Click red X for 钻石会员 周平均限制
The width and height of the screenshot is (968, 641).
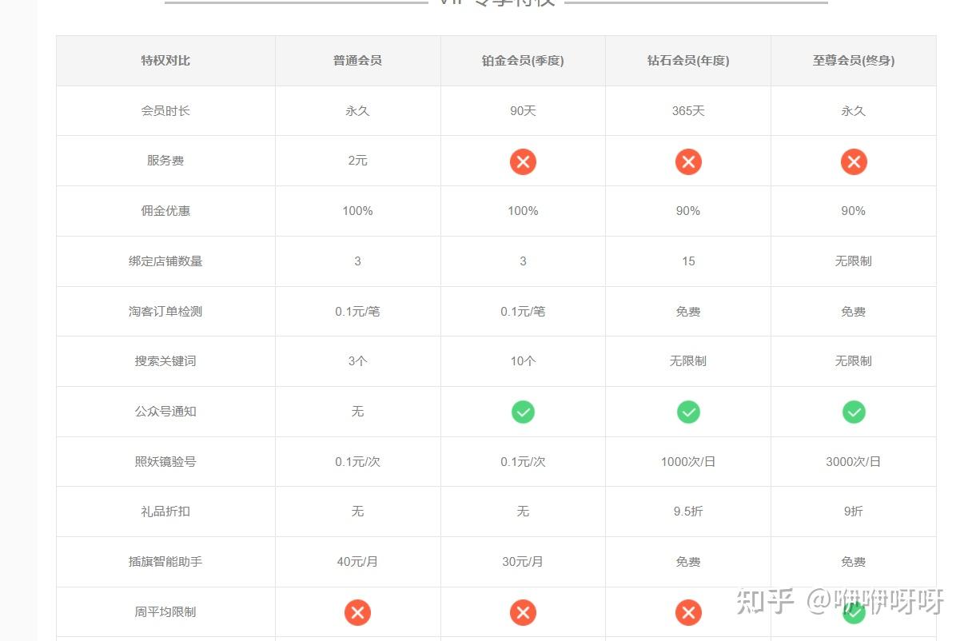(688, 612)
